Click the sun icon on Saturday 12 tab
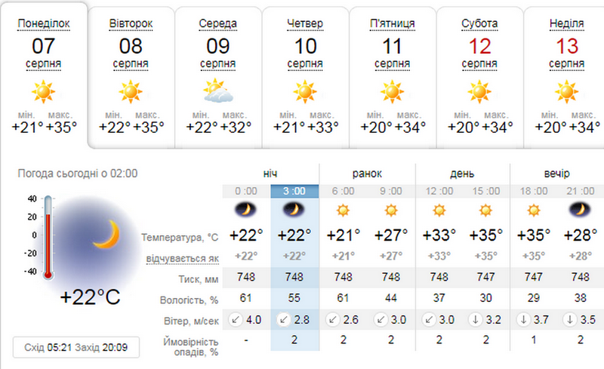 coord(479,92)
